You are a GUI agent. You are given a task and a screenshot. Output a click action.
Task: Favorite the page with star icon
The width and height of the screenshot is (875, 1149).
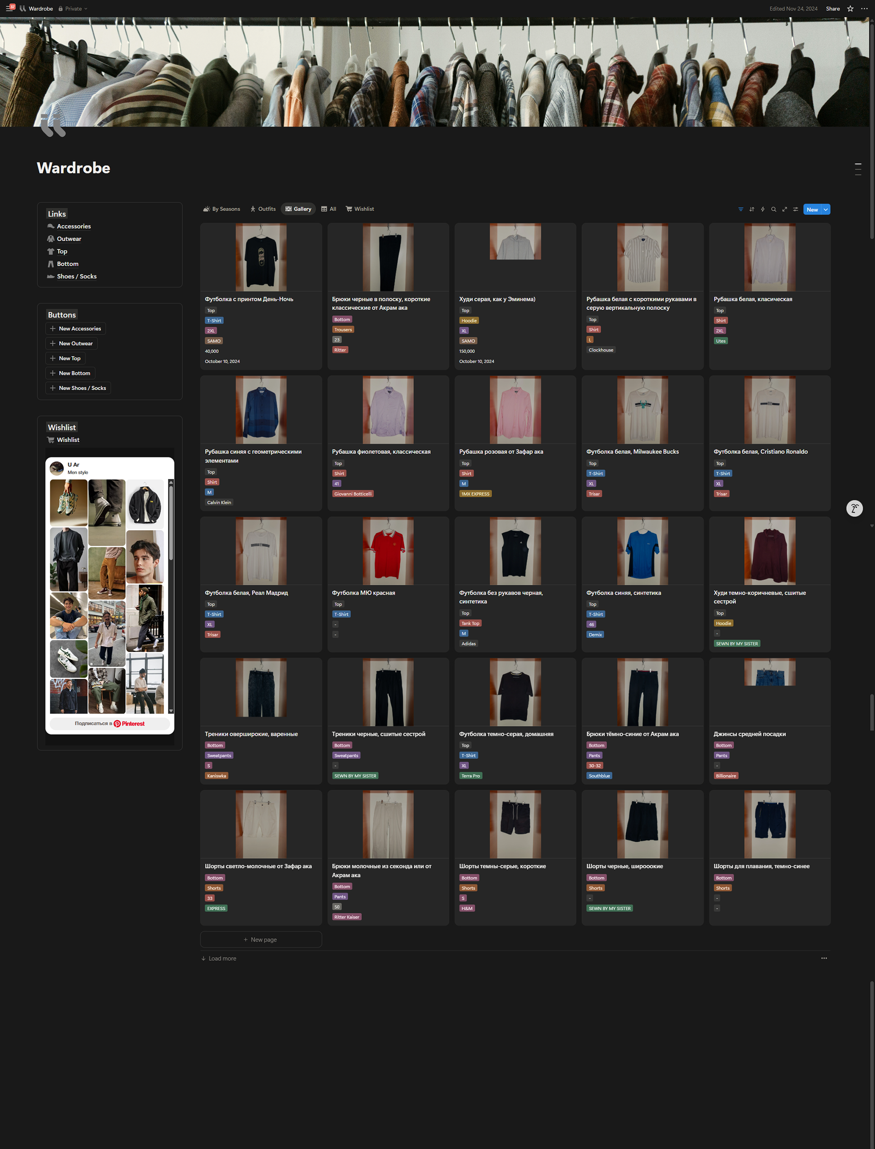850,8
